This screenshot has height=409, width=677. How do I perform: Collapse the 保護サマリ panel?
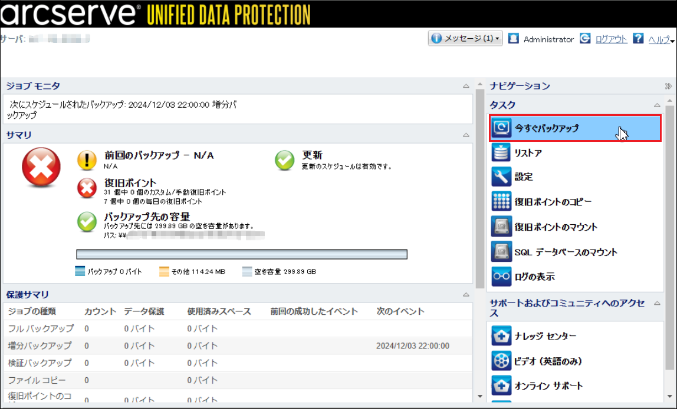[x=466, y=295]
